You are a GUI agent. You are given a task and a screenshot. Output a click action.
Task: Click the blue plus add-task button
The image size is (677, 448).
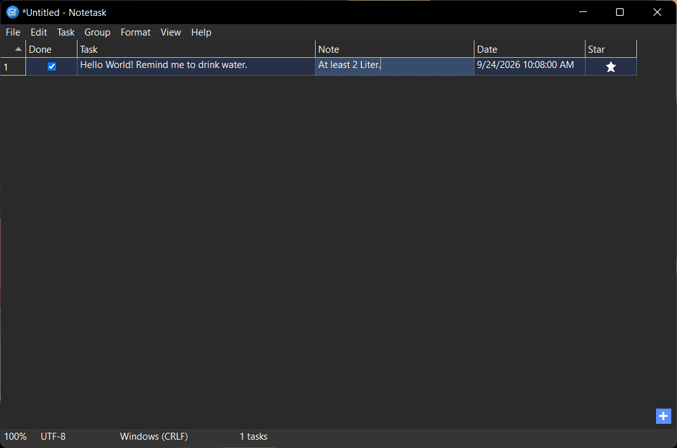point(663,416)
